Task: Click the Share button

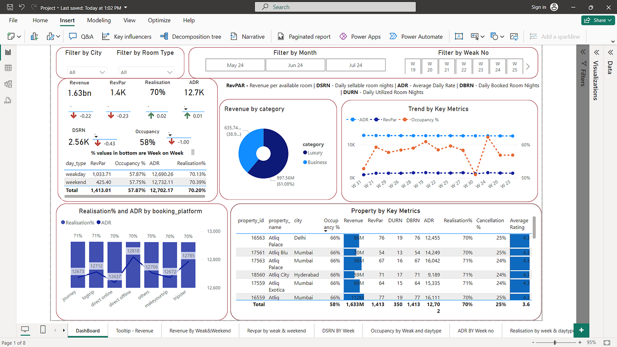Action: pyautogui.click(x=597, y=20)
